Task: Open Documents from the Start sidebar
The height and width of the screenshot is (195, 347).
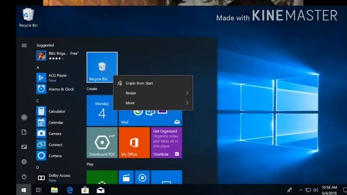Action: click(x=24, y=132)
